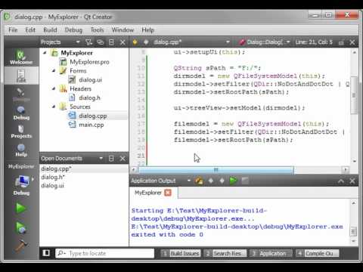Image resolution: width=363 pixels, height=272 pixels.
Task: Collapse the Forms folder
Action: 54,71
